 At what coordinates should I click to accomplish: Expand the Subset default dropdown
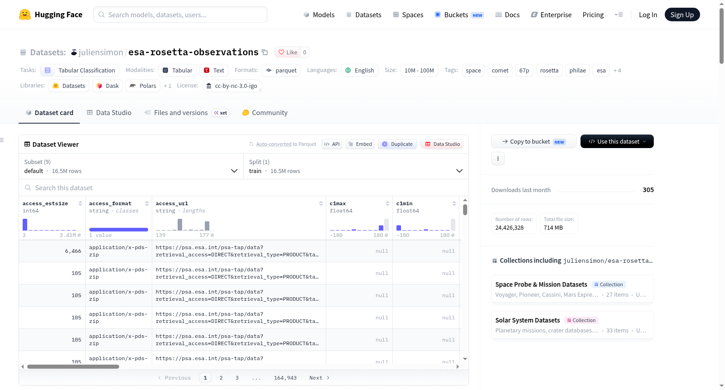[131, 166]
